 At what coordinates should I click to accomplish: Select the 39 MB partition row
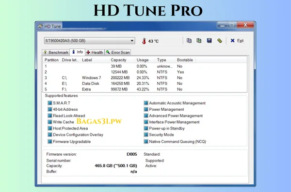coord(145,66)
